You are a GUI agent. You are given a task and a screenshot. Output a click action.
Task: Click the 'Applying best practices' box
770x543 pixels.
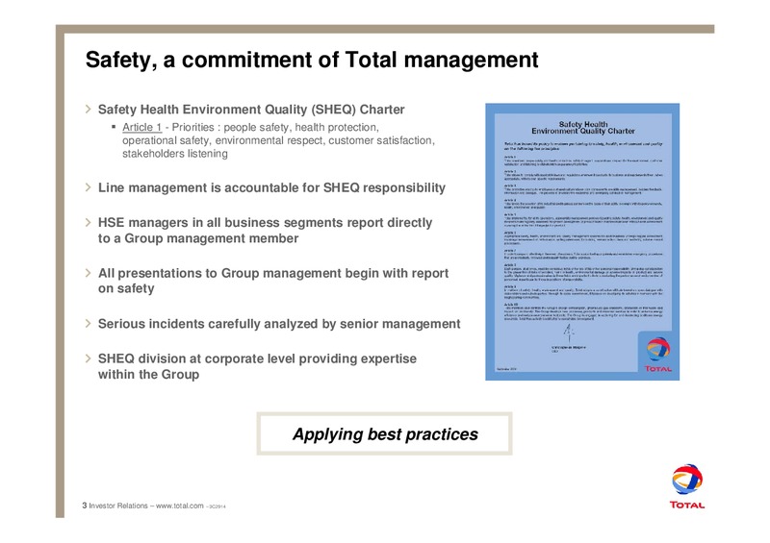[x=384, y=433]
